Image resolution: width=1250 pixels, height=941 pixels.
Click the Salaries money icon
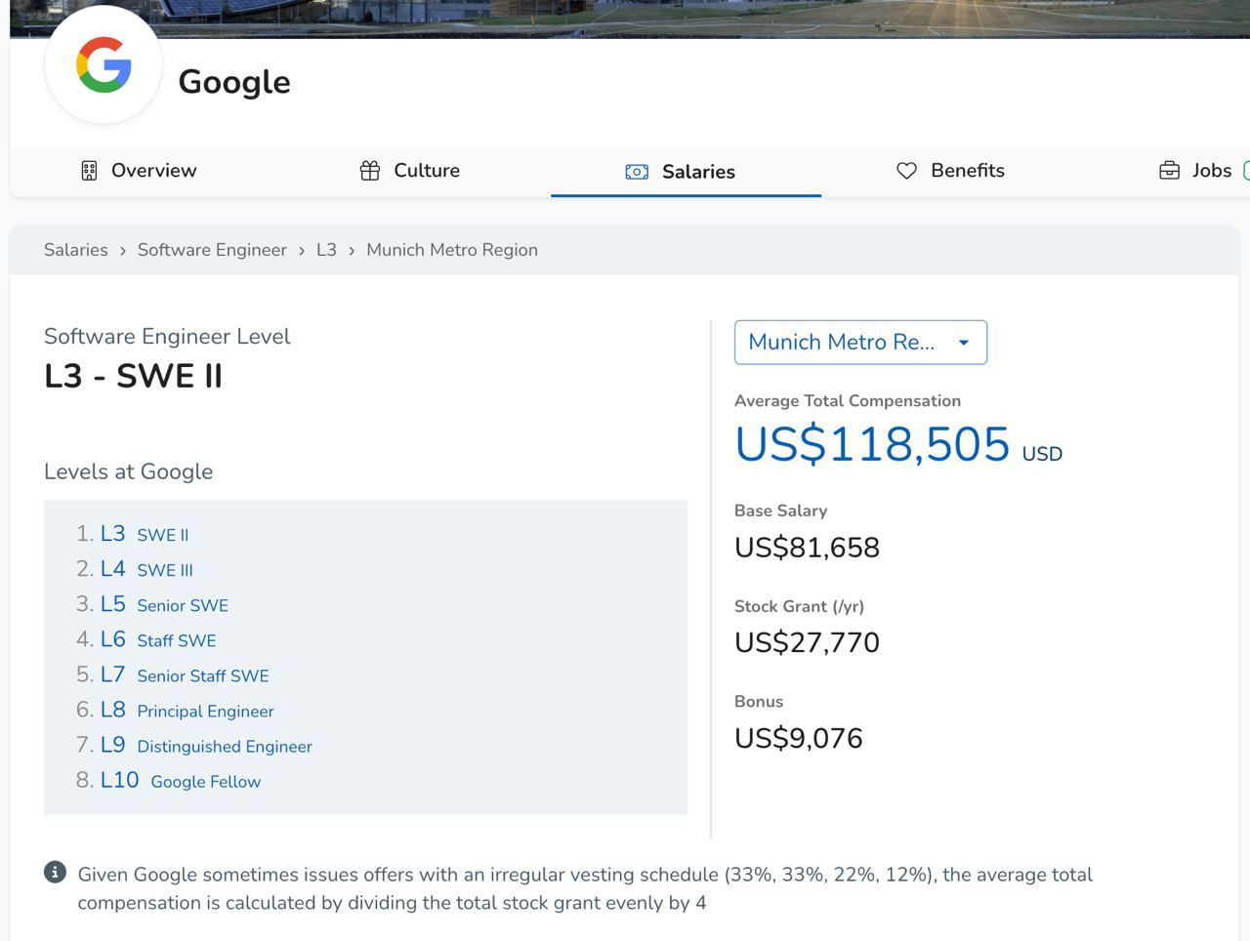637,172
